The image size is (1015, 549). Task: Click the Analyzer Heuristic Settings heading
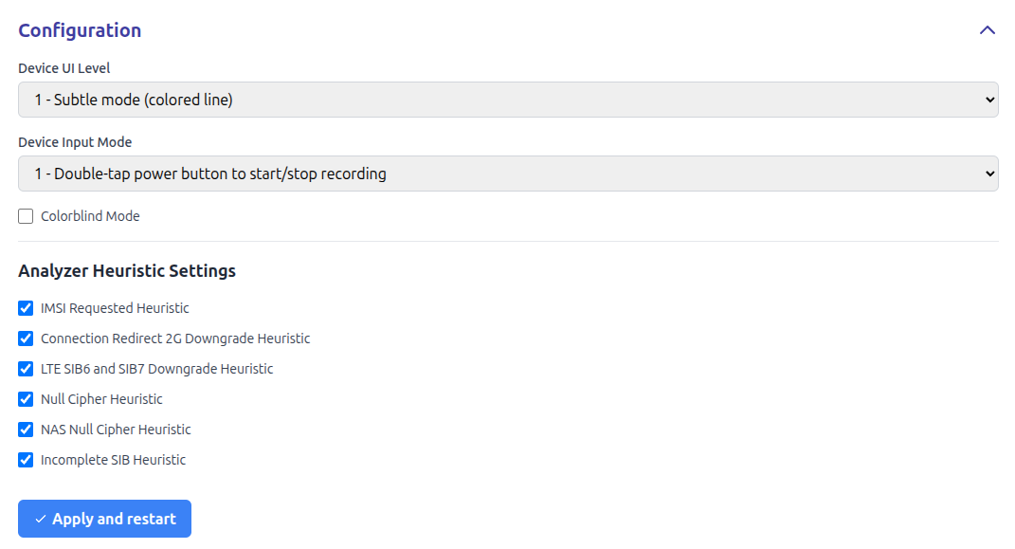tap(127, 271)
